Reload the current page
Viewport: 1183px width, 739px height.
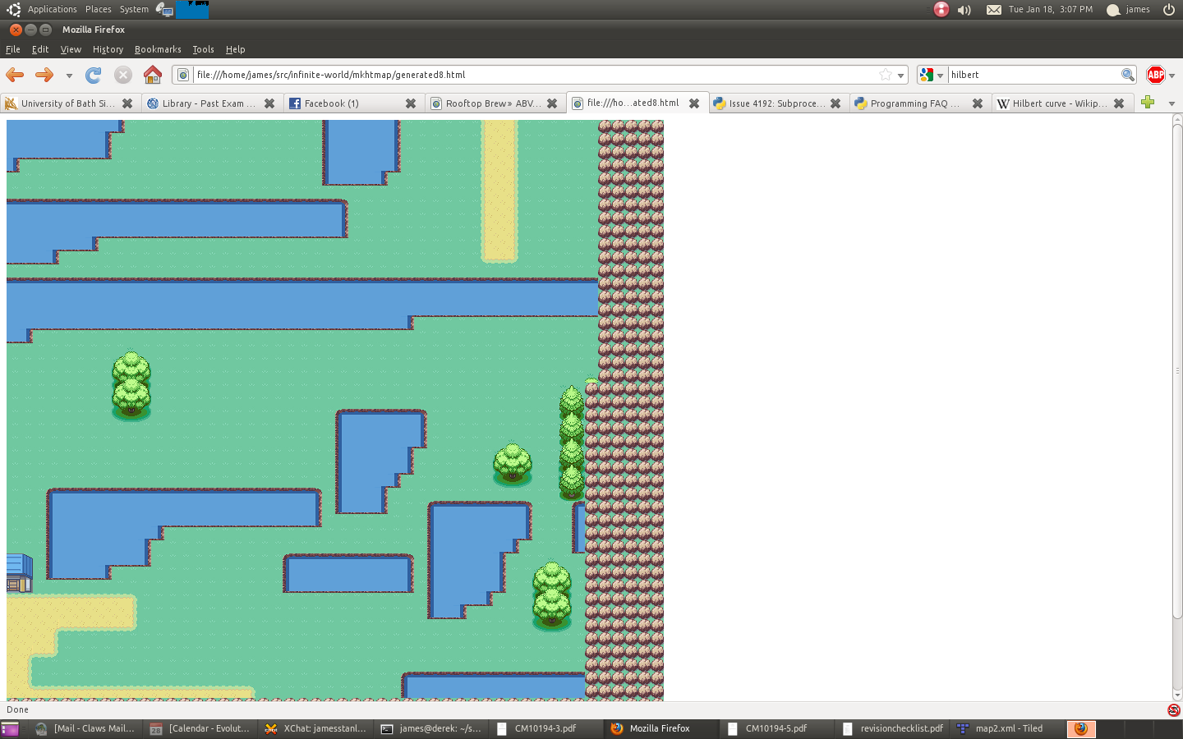tap(94, 75)
